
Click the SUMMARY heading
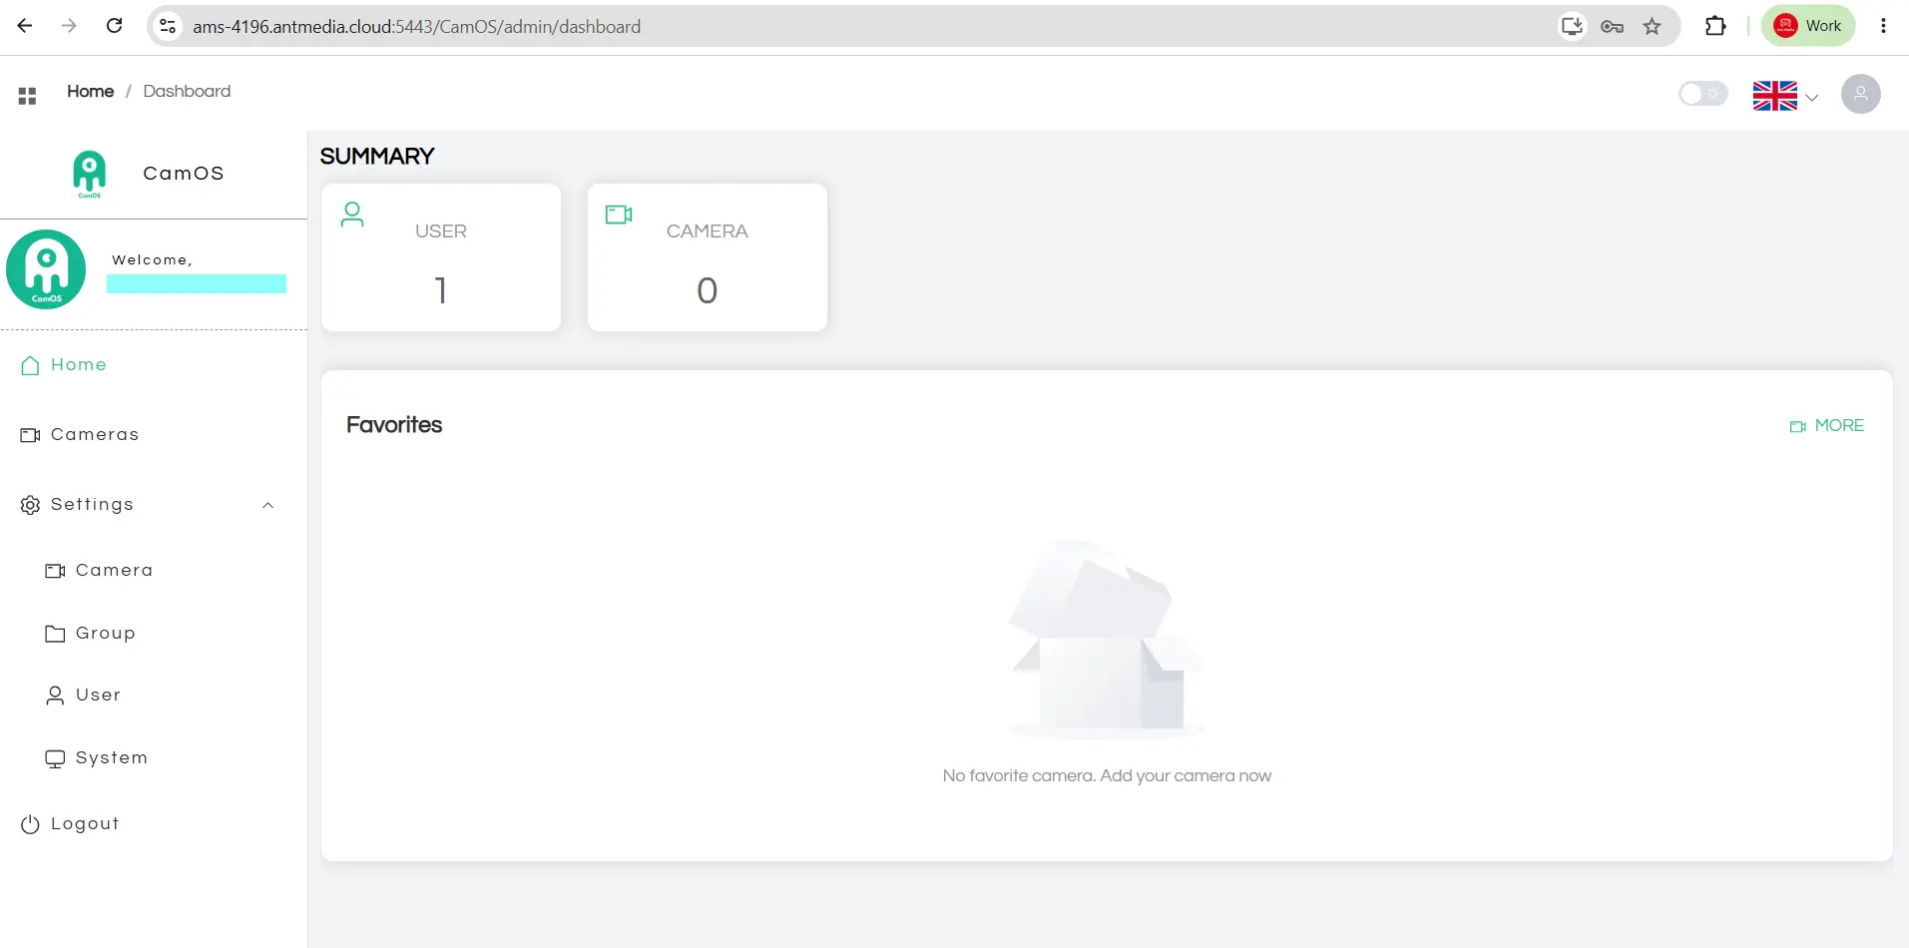[x=377, y=157]
